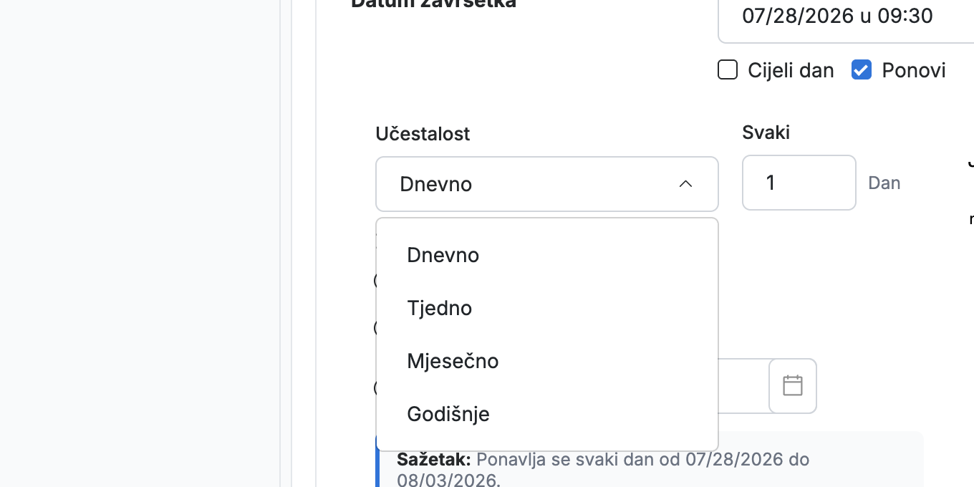The height and width of the screenshot is (487, 974).
Task: Click the Dan unit text beside interval
Action: coord(884,183)
